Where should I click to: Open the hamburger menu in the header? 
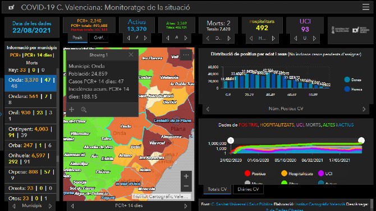point(366,7)
